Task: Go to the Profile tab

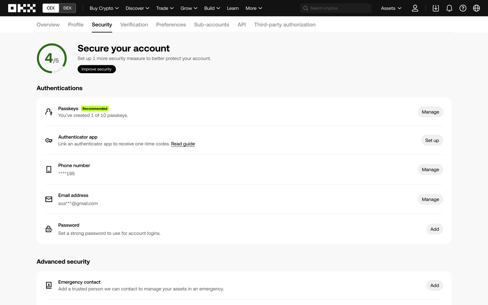Action: (76, 24)
